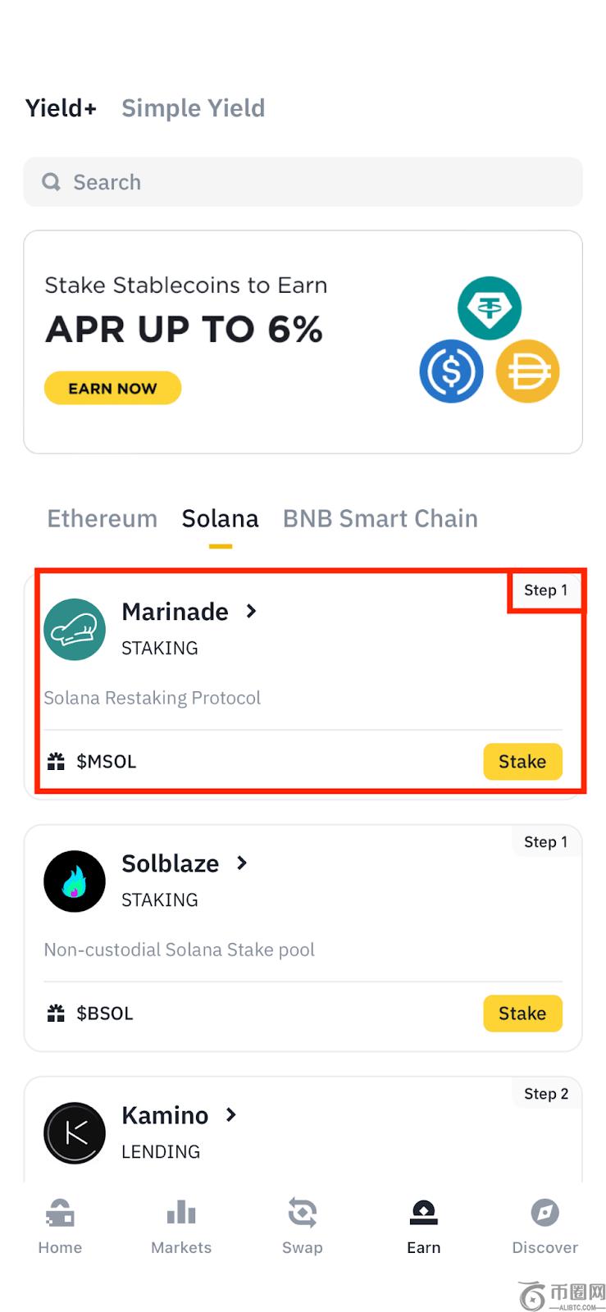Image resolution: width=606 pixels, height=1312 pixels.
Task: Click the magnifier icon in search bar
Action: [52, 182]
